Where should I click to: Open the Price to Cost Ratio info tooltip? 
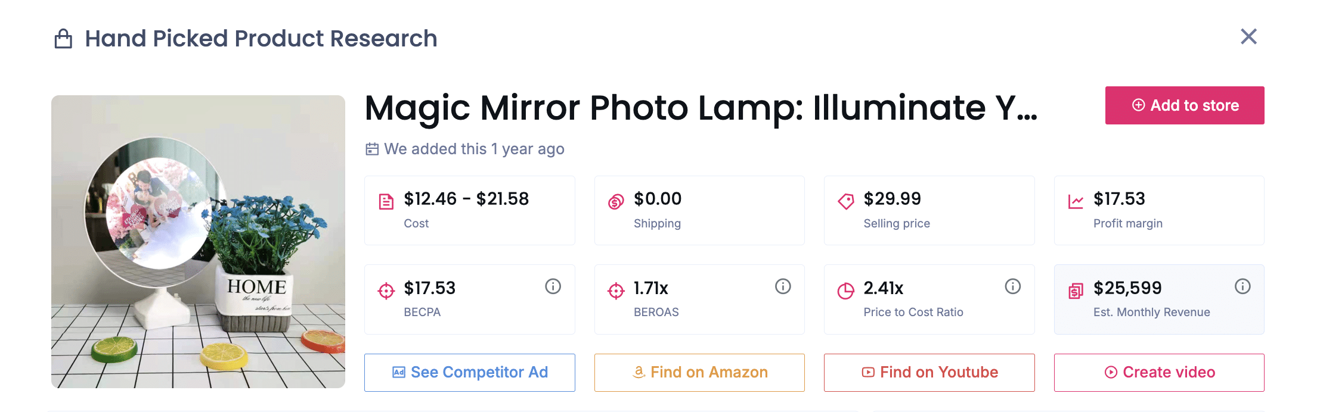click(x=1012, y=286)
